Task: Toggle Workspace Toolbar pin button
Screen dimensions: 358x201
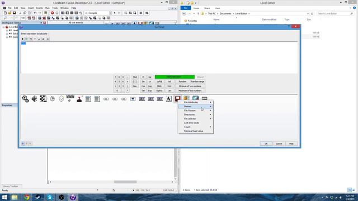Action: click(x=41, y=23)
